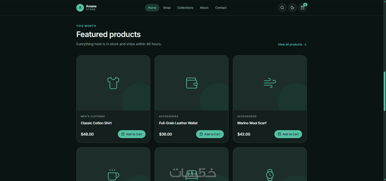Click the Amana Store logo
386x181 pixels.
pos(86,8)
